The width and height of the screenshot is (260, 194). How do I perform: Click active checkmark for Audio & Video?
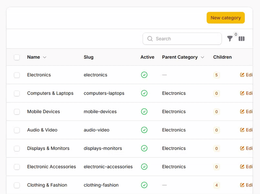point(144,130)
